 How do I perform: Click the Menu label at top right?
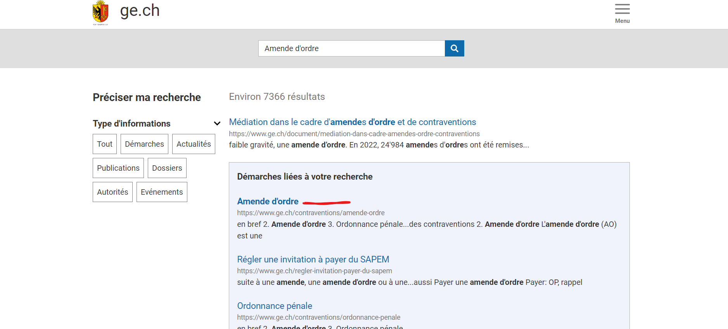coord(622,21)
